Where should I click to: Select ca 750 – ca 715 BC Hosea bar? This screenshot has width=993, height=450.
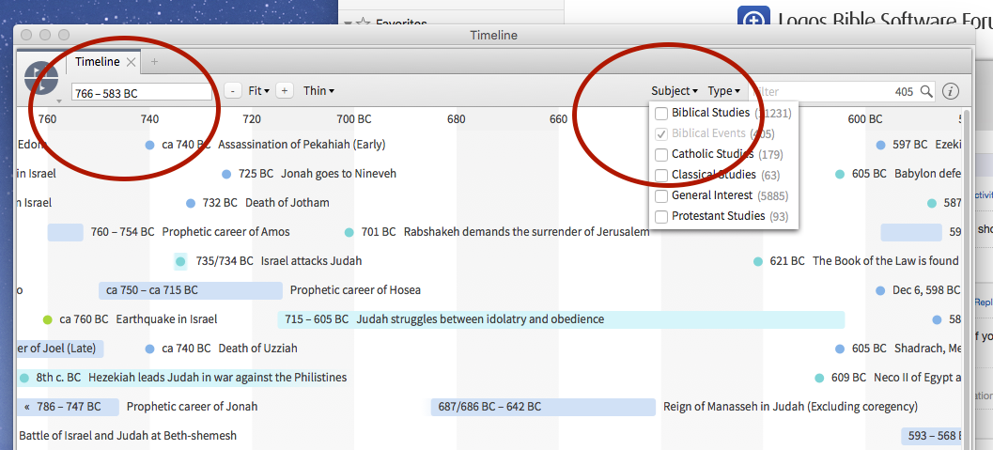pyautogui.click(x=190, y=290)
